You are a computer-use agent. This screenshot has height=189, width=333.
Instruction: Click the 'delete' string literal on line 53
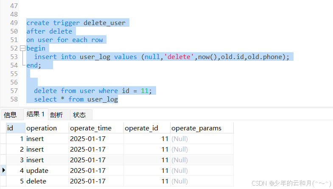(179, 57)
